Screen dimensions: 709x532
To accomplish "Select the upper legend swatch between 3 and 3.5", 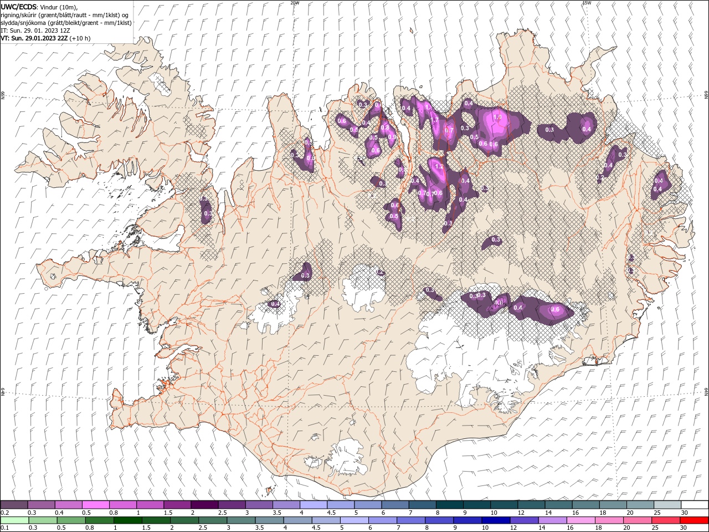I will tap(259, 505).
